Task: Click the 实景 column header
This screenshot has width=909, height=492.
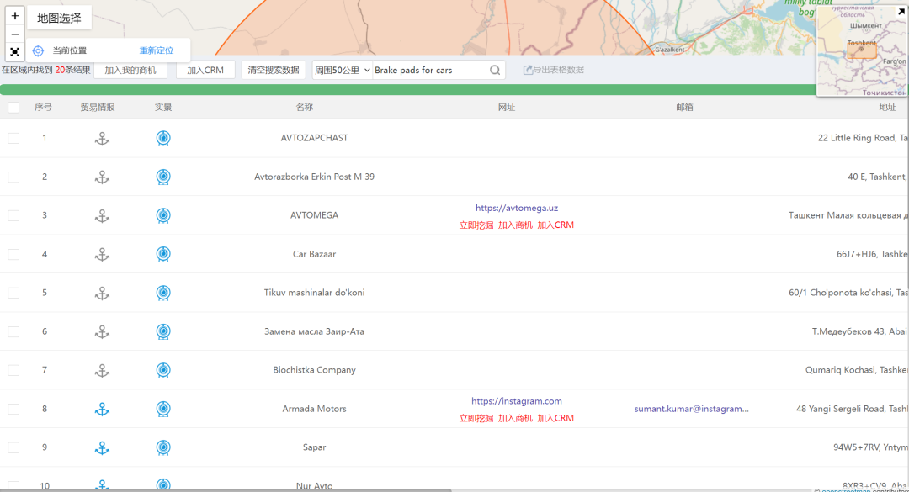Action: point(163,107)
